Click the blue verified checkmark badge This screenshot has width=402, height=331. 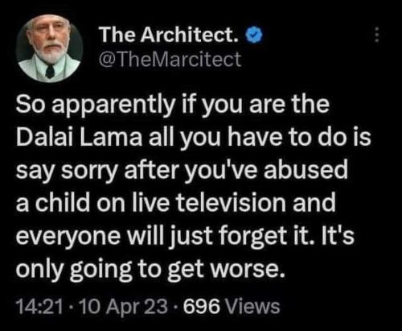(x=255, y=35)
